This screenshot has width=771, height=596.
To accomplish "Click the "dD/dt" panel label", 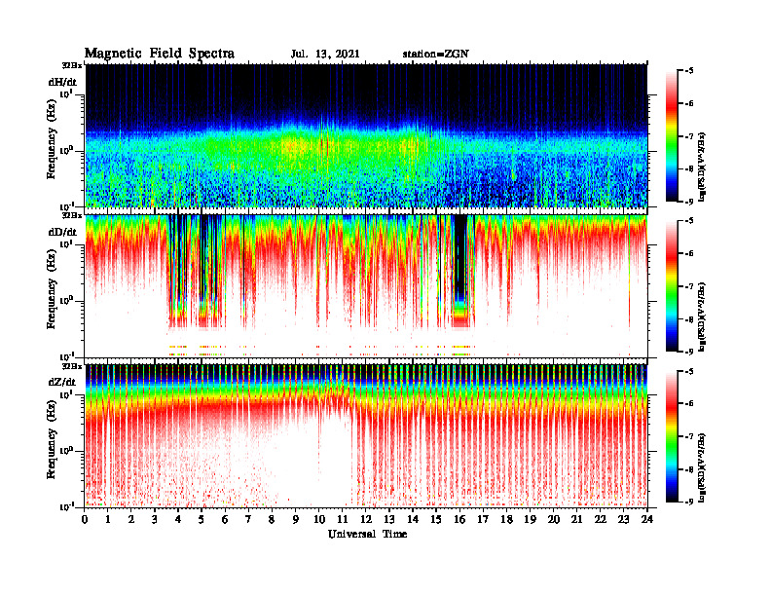I will [62, 232].
